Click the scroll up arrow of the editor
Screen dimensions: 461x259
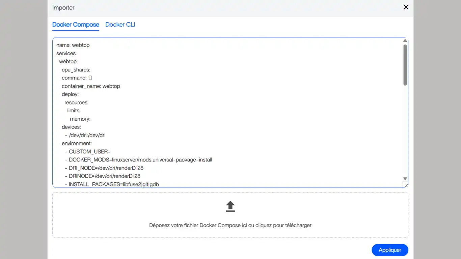coord(405,41)
